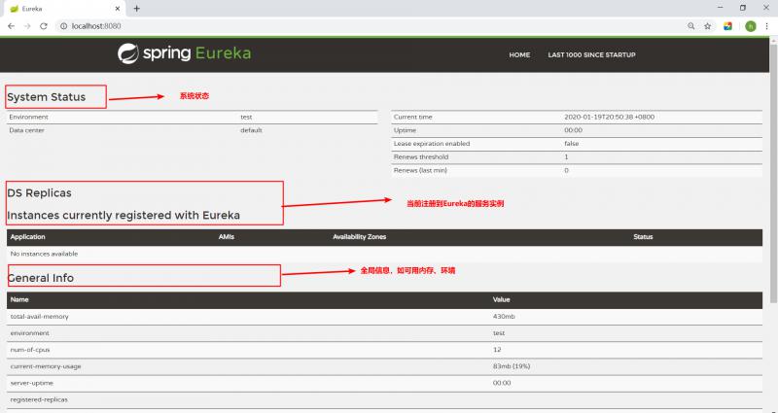This screenshot has height=413, width=778.
Task: Open the green profile avatar
Action: point(750,26)
